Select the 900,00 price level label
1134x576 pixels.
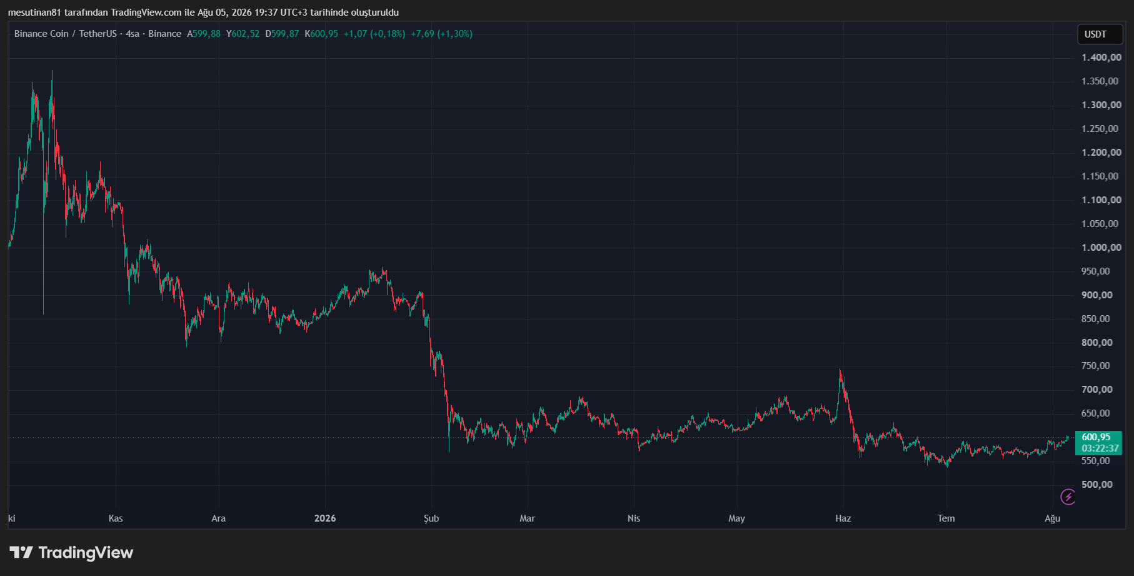[1097, 295]
